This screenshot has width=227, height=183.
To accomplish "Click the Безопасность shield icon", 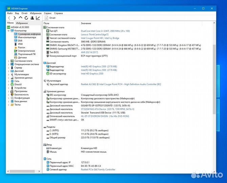I will point(12,95).
